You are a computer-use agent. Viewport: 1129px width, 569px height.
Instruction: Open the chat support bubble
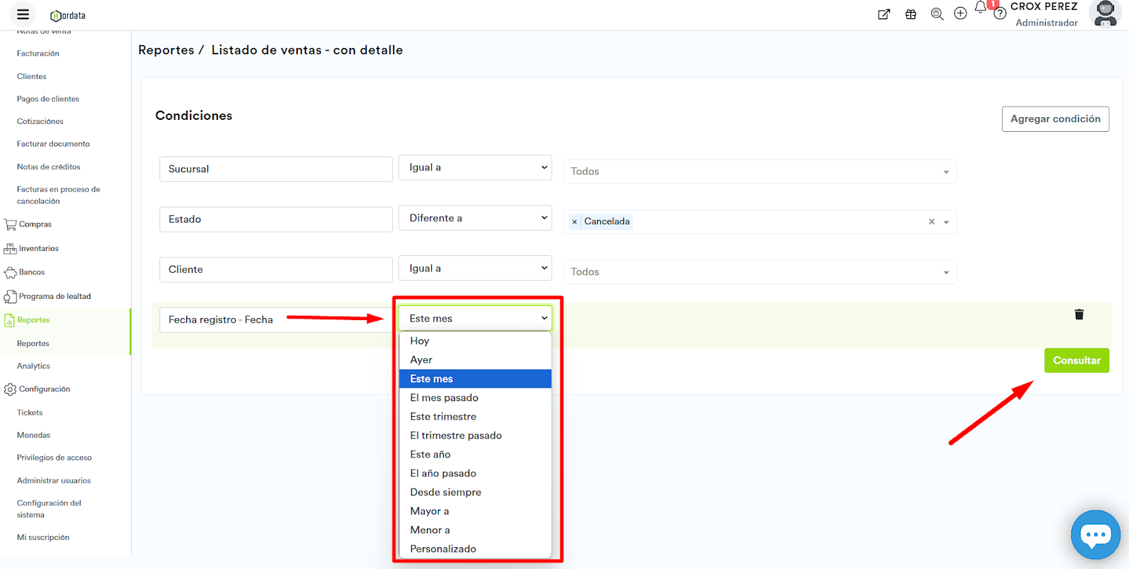[x=1095, y=534]
